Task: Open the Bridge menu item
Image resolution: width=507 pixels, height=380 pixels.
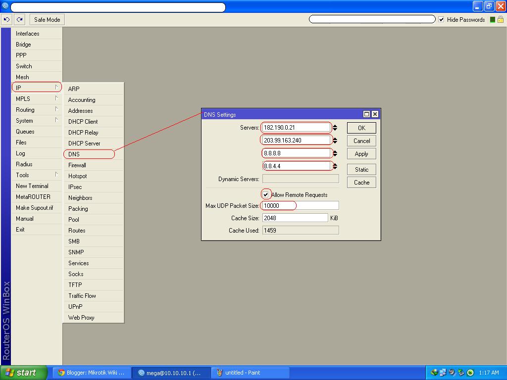Action: (37, 45)
